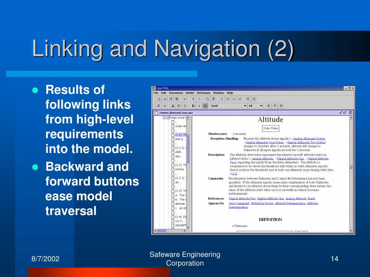This screenshot has width=370, height=277.
Task: Select the [1.3] tree item
Action: click(181, 191)
